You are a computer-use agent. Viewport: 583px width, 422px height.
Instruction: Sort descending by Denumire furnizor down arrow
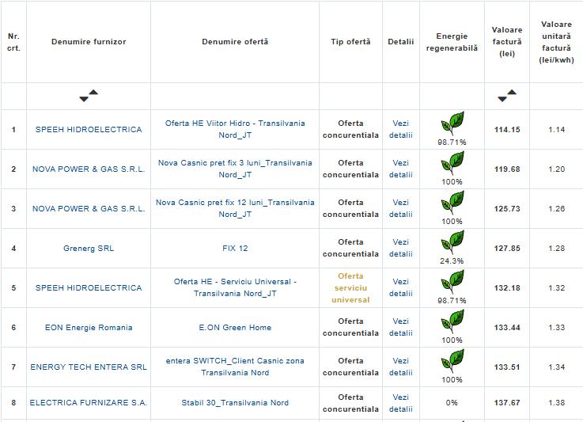point(84,99)
